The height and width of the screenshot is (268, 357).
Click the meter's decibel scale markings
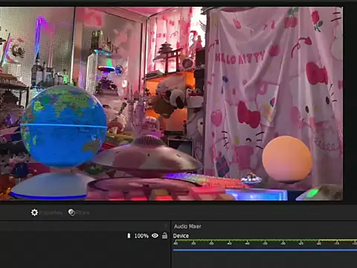point(265,243)
